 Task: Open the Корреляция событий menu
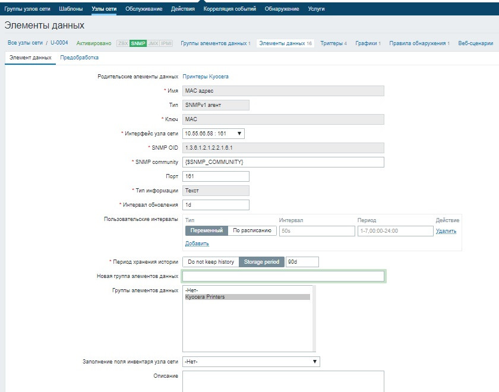(231, 9)
